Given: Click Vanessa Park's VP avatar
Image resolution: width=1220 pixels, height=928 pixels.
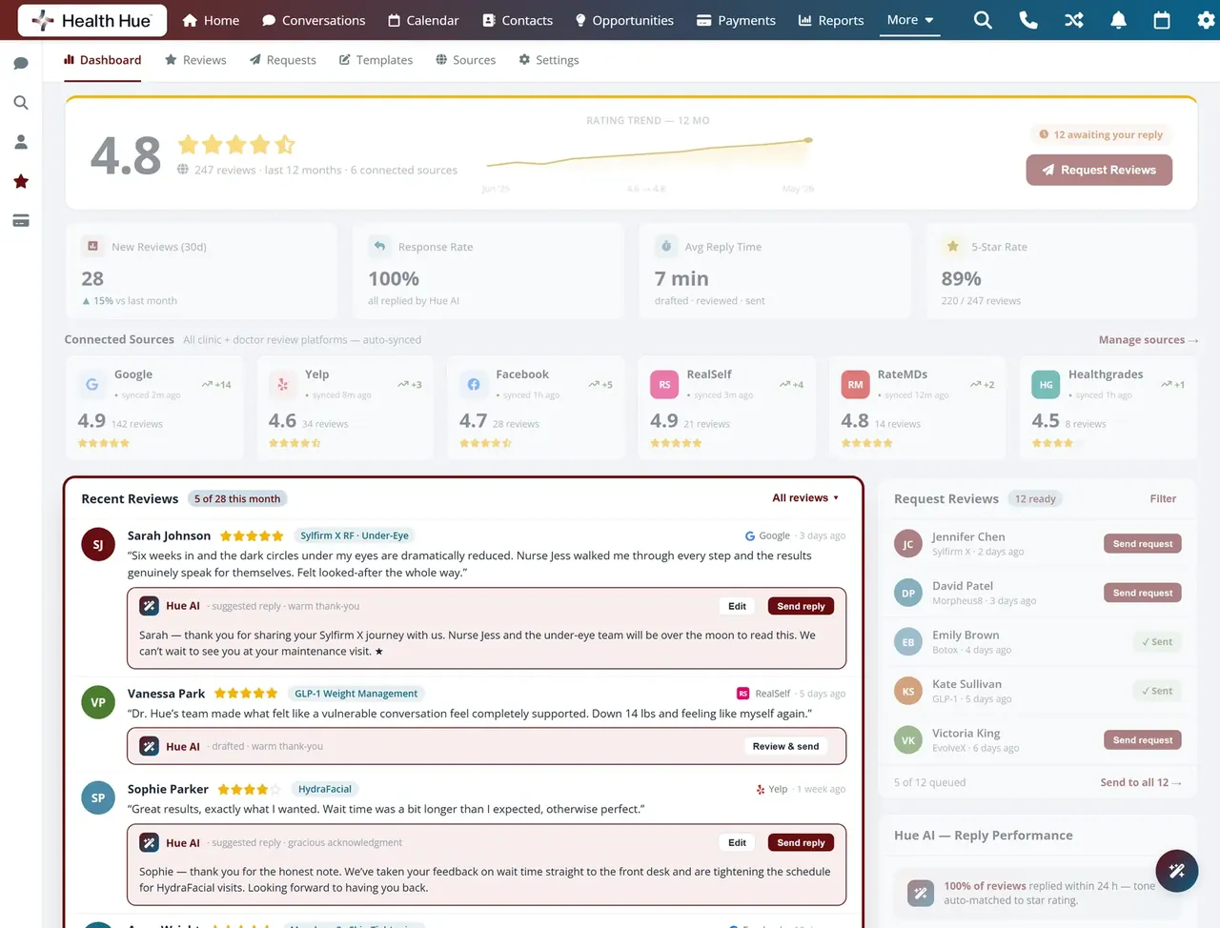Looking at the screenshot, I should [x=98, y=702].
